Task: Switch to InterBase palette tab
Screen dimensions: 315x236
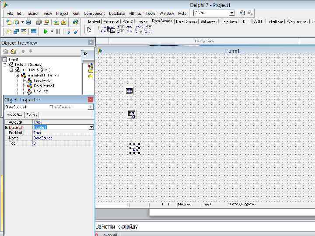Action: click(276, 21)
